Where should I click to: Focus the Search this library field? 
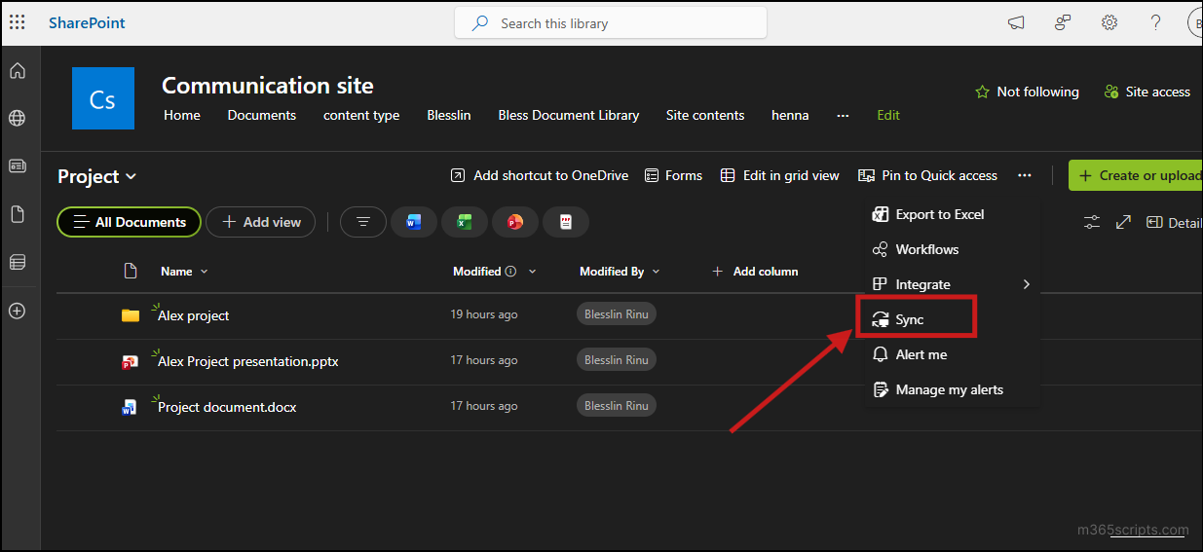click(611, 23)
